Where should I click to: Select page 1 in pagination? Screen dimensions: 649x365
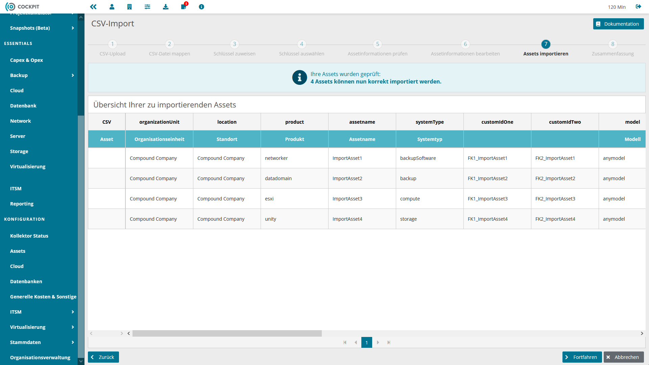(366, 342)
